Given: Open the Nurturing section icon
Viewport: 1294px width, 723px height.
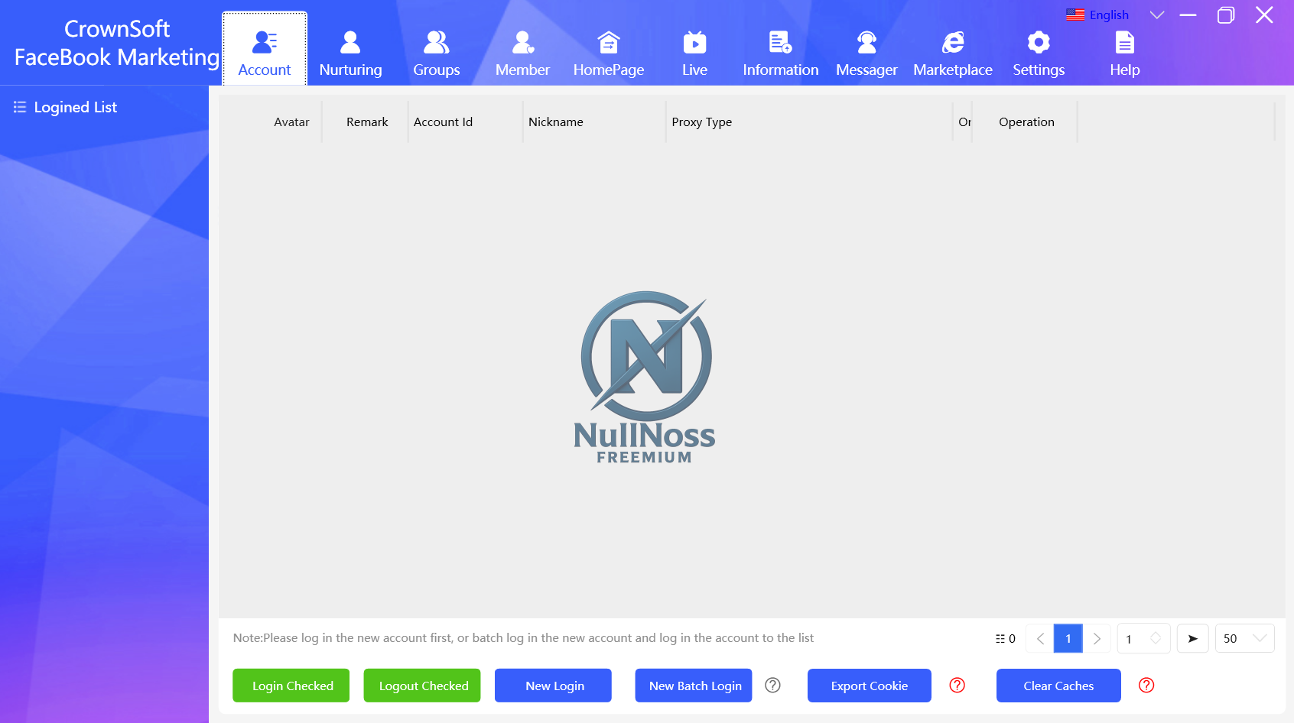Looking at the screenshot, I should coord(350,43).
